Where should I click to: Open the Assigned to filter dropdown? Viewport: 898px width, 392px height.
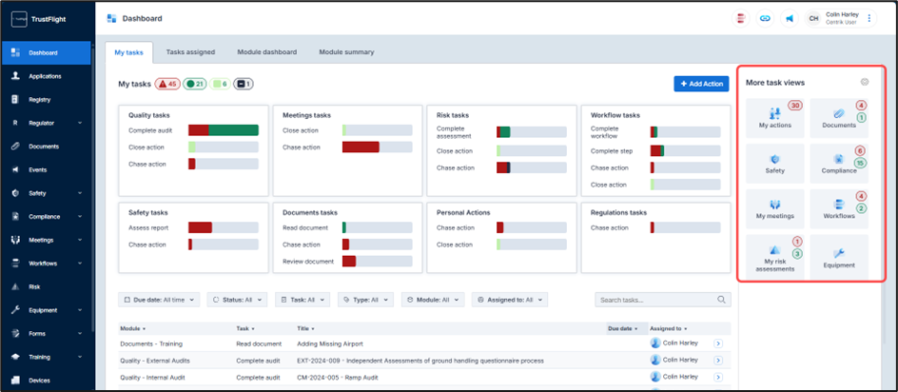point(511,300)
